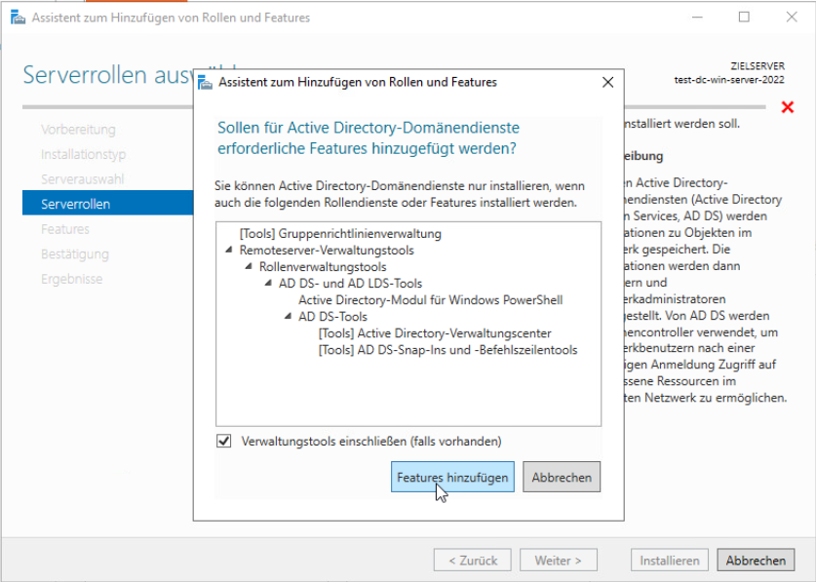The image size is (816, 582).
Task: Cancel the required features dialog via Abbrechen
Action: 562,477
